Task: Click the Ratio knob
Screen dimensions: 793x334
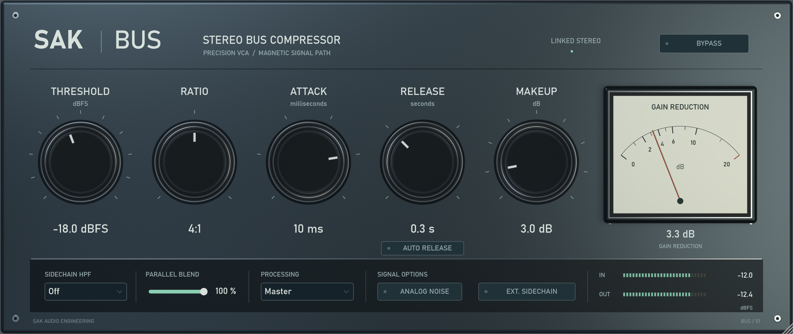Action: click(195, 162)
